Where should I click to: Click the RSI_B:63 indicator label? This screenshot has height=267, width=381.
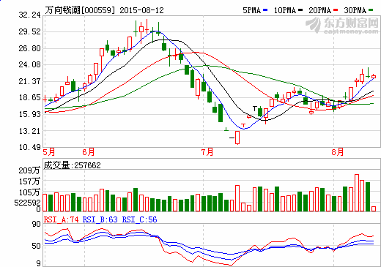point(100,219)
